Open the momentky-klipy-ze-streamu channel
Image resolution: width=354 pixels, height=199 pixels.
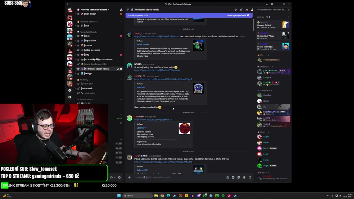pos(98,59)
